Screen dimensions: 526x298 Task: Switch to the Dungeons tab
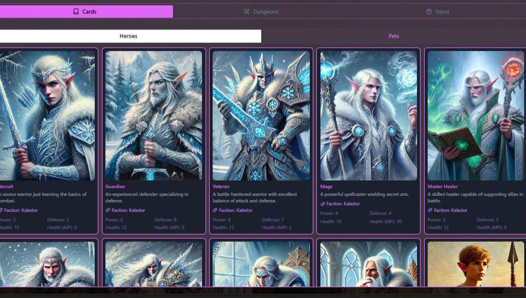point(261,12)
